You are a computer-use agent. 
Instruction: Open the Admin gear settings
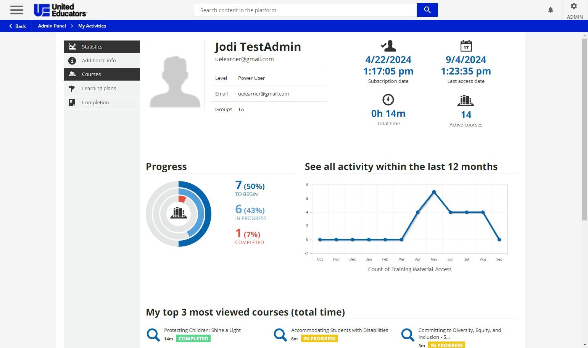(x=574, y=6)
